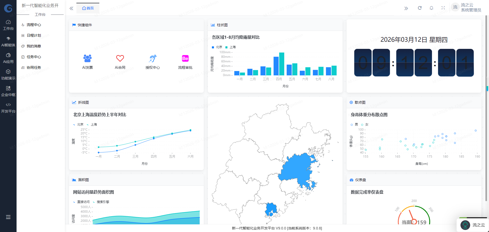Click 协同任务 in the left menu
The image size is (489, 232).
click(x=34, y=67)
